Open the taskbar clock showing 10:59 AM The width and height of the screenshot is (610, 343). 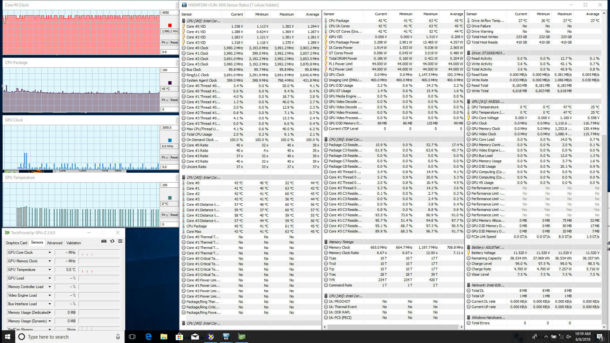(x=583, y=337)
